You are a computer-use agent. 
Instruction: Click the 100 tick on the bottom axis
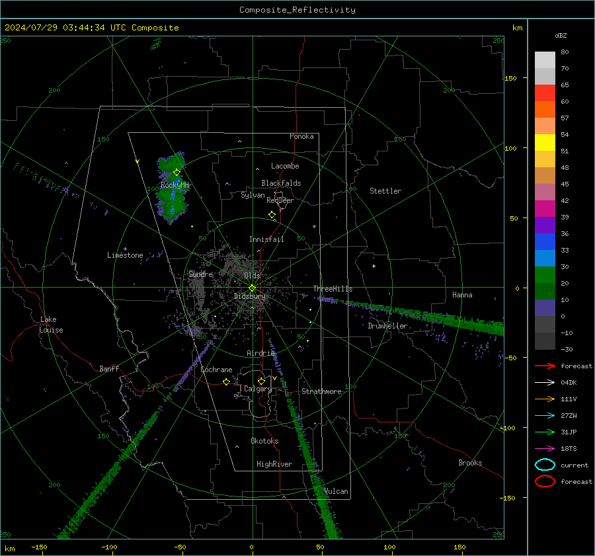[389, 547]
